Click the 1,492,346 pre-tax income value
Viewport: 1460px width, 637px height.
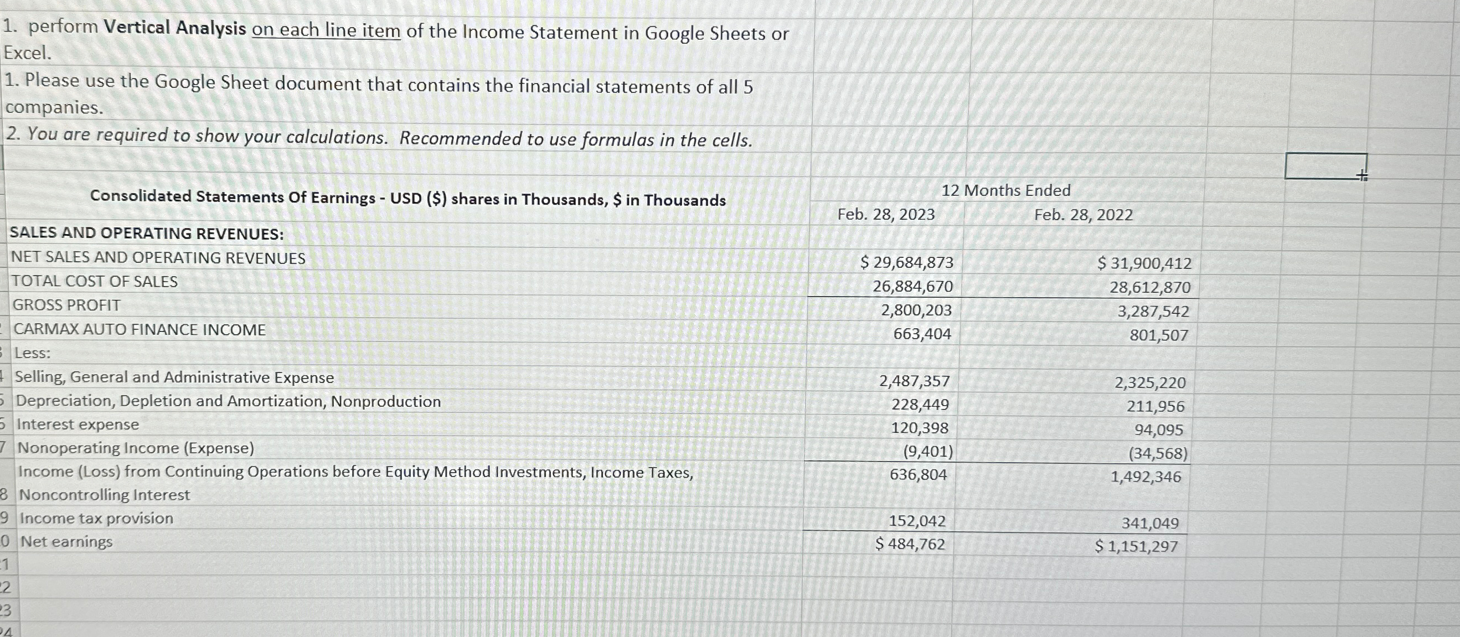pyautogui.click(x=1146, y=477)
